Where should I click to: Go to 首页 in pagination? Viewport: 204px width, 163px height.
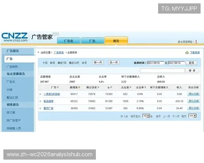[x=158, y=116]
